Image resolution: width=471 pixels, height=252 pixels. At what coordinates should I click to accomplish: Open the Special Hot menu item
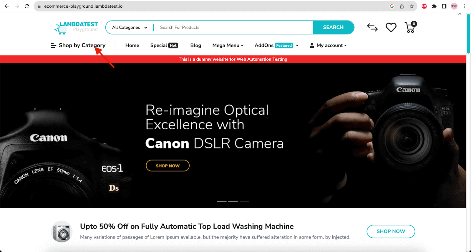(164, 45)
